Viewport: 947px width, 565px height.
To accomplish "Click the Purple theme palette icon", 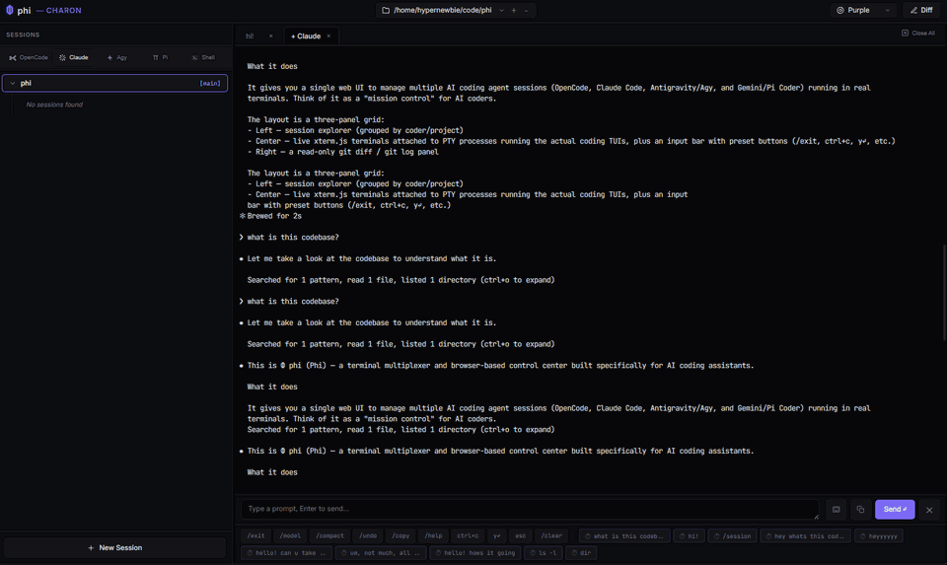I will pos(840,10).
